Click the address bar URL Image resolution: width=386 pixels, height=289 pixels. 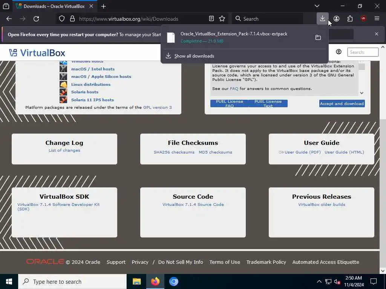[x=129, y=19]
